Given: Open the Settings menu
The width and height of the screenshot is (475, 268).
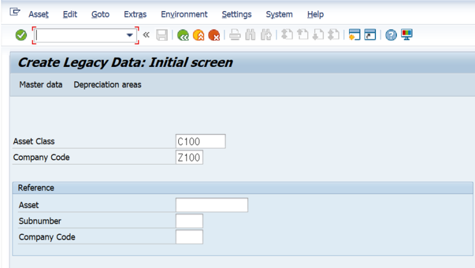Looking at the screenshot, I should pos(237,14).
